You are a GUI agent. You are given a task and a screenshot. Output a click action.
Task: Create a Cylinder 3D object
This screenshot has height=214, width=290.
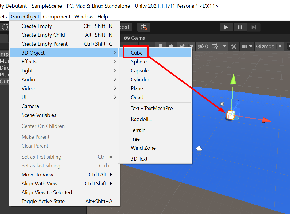155,79
